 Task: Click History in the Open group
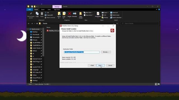(x=105, y=17)
